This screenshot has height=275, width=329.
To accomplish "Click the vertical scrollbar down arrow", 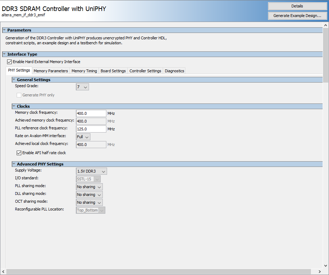I will tap(326, 265).
